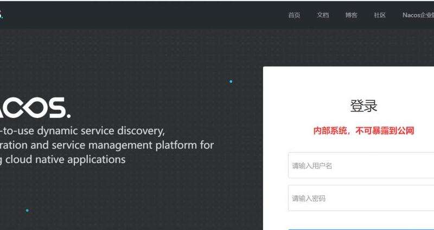Open the 文档 navigation link
Viewport: 434px width, 230px height.
coord(323,16)
